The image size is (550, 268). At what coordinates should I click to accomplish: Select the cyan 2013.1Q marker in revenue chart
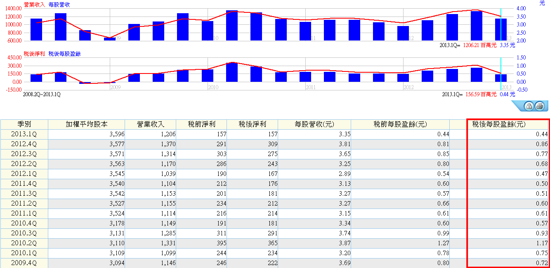click(x=501, y=24)
